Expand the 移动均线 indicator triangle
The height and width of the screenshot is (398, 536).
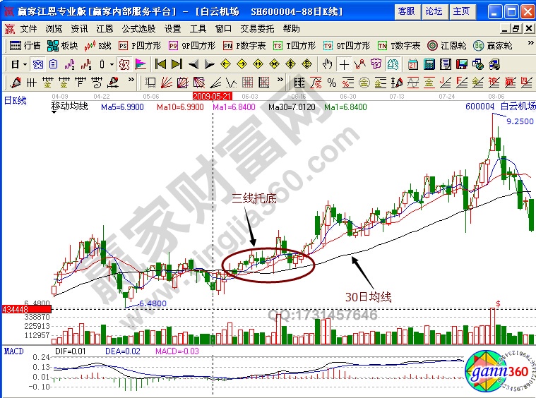54,112
